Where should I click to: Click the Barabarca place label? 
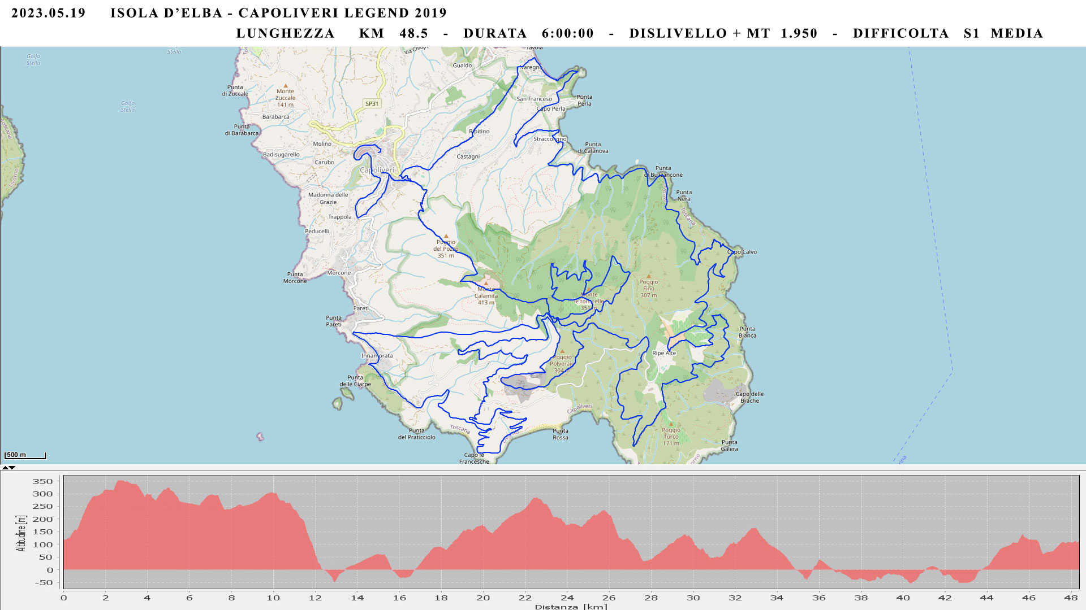pyautogui.click(x=275, y=117)
